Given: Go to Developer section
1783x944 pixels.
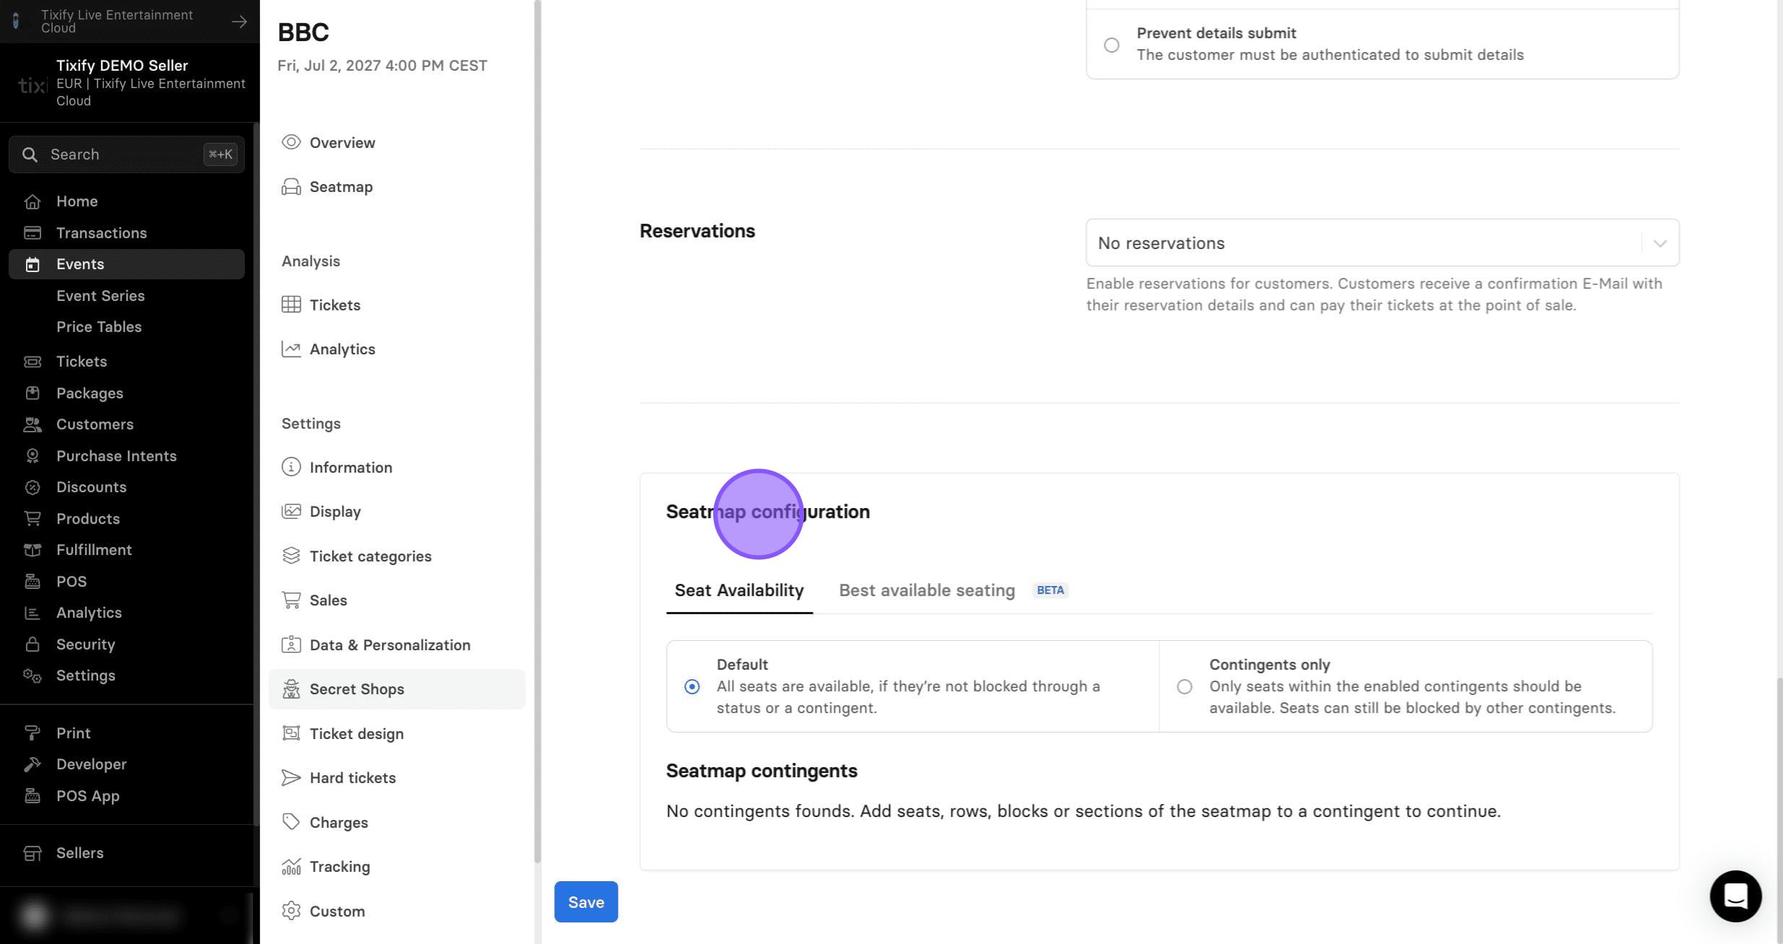Looking at the screenshot, I should (x=91, y=764).
